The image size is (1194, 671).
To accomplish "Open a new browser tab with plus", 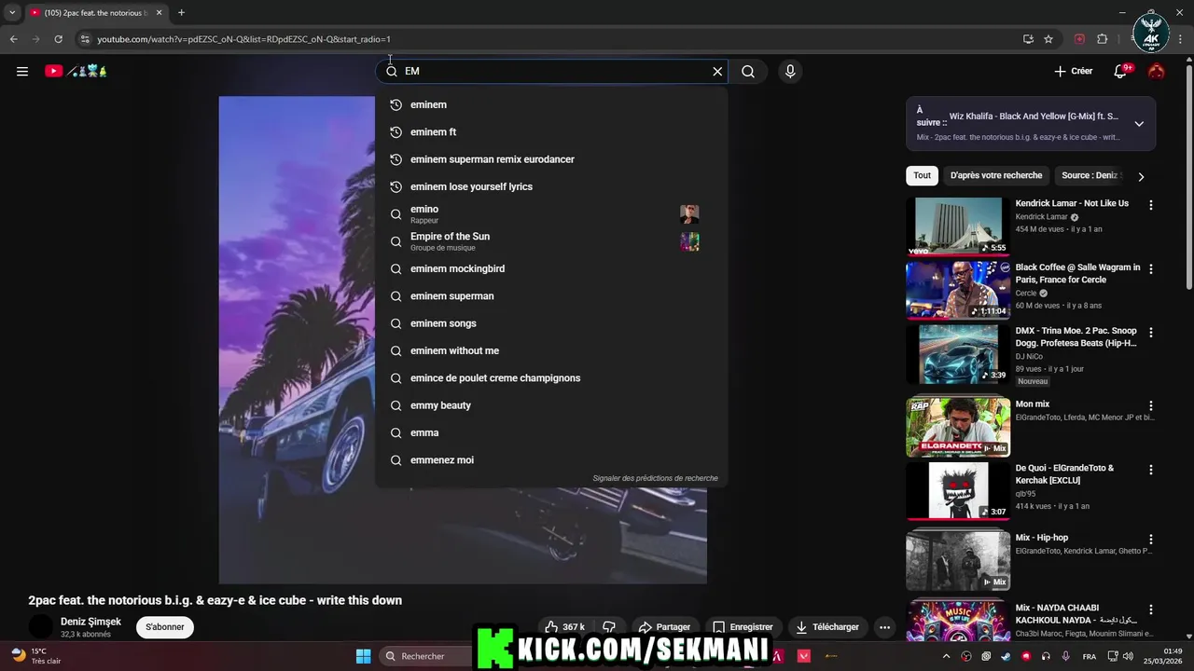I will (181, 13).
